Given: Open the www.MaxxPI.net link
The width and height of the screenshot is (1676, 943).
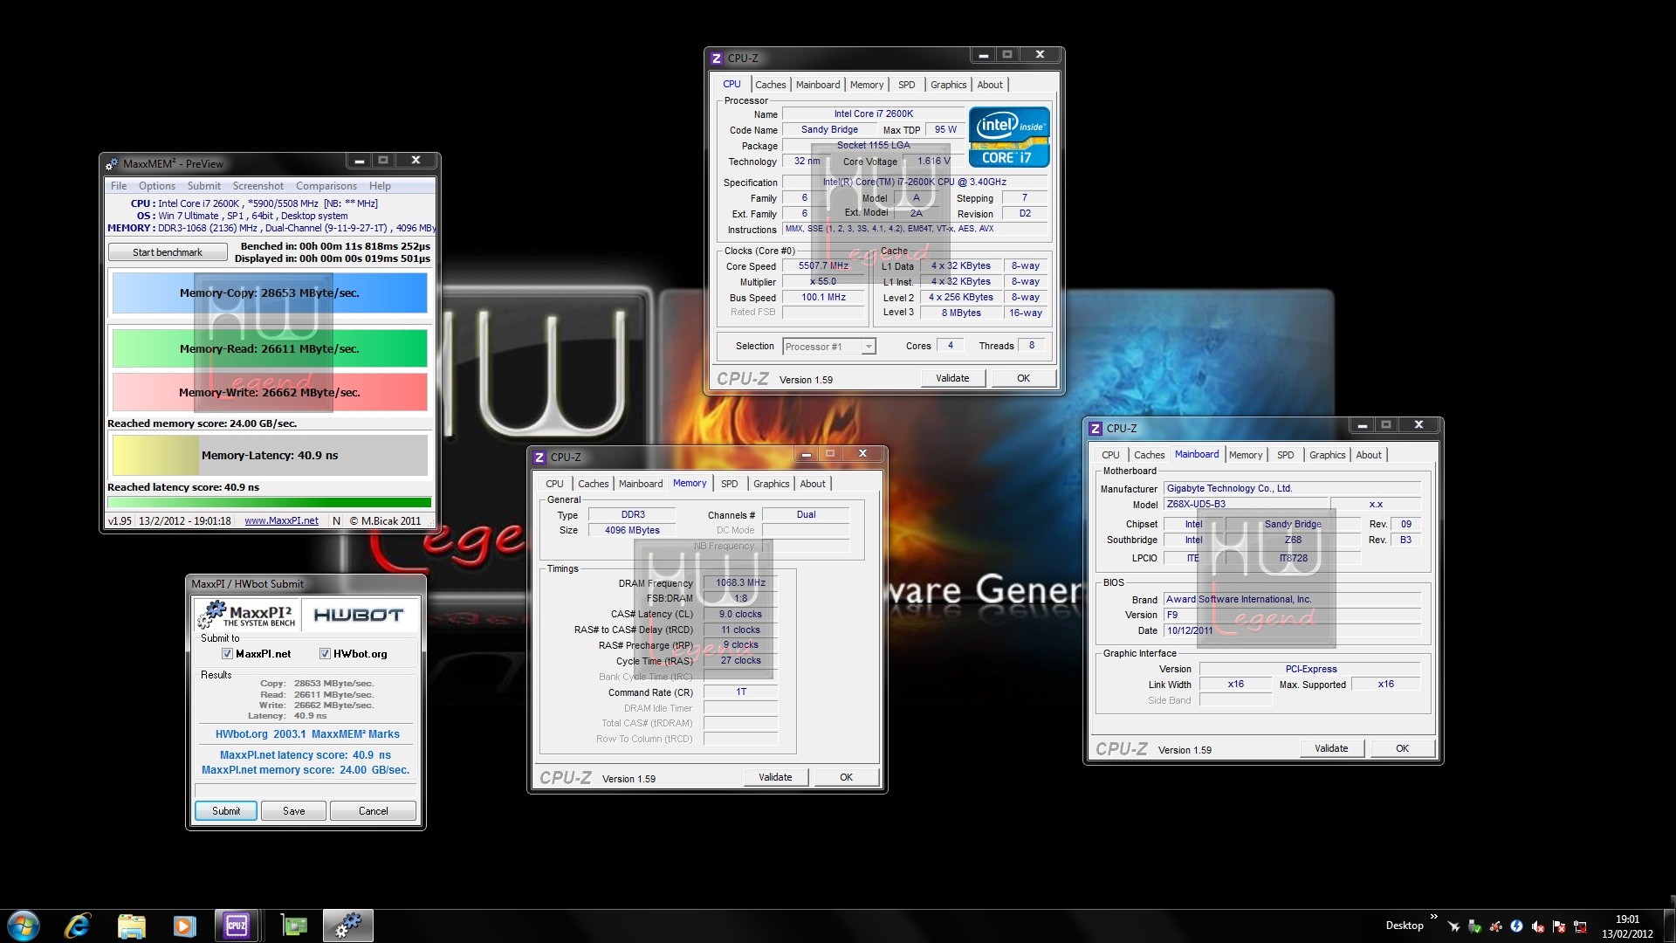Looking at the screenshot, I should [281, 520].
